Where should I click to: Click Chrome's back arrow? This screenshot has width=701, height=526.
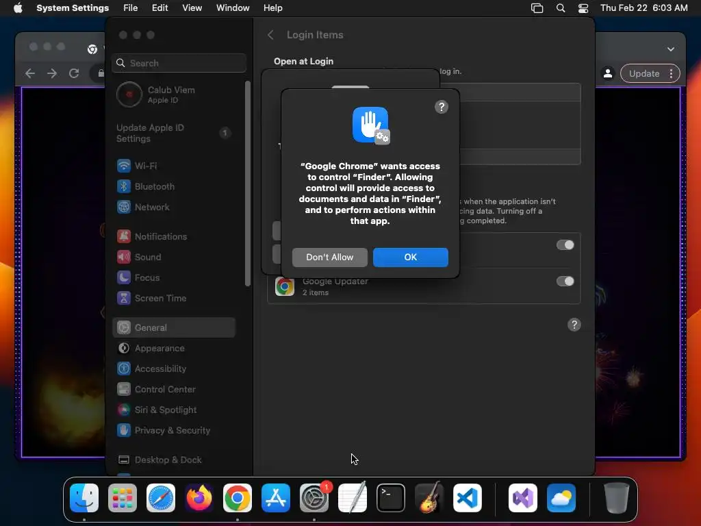click(30, 73)
